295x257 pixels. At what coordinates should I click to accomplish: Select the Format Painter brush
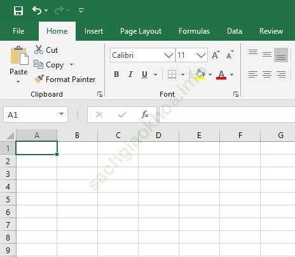click(39, 79)
